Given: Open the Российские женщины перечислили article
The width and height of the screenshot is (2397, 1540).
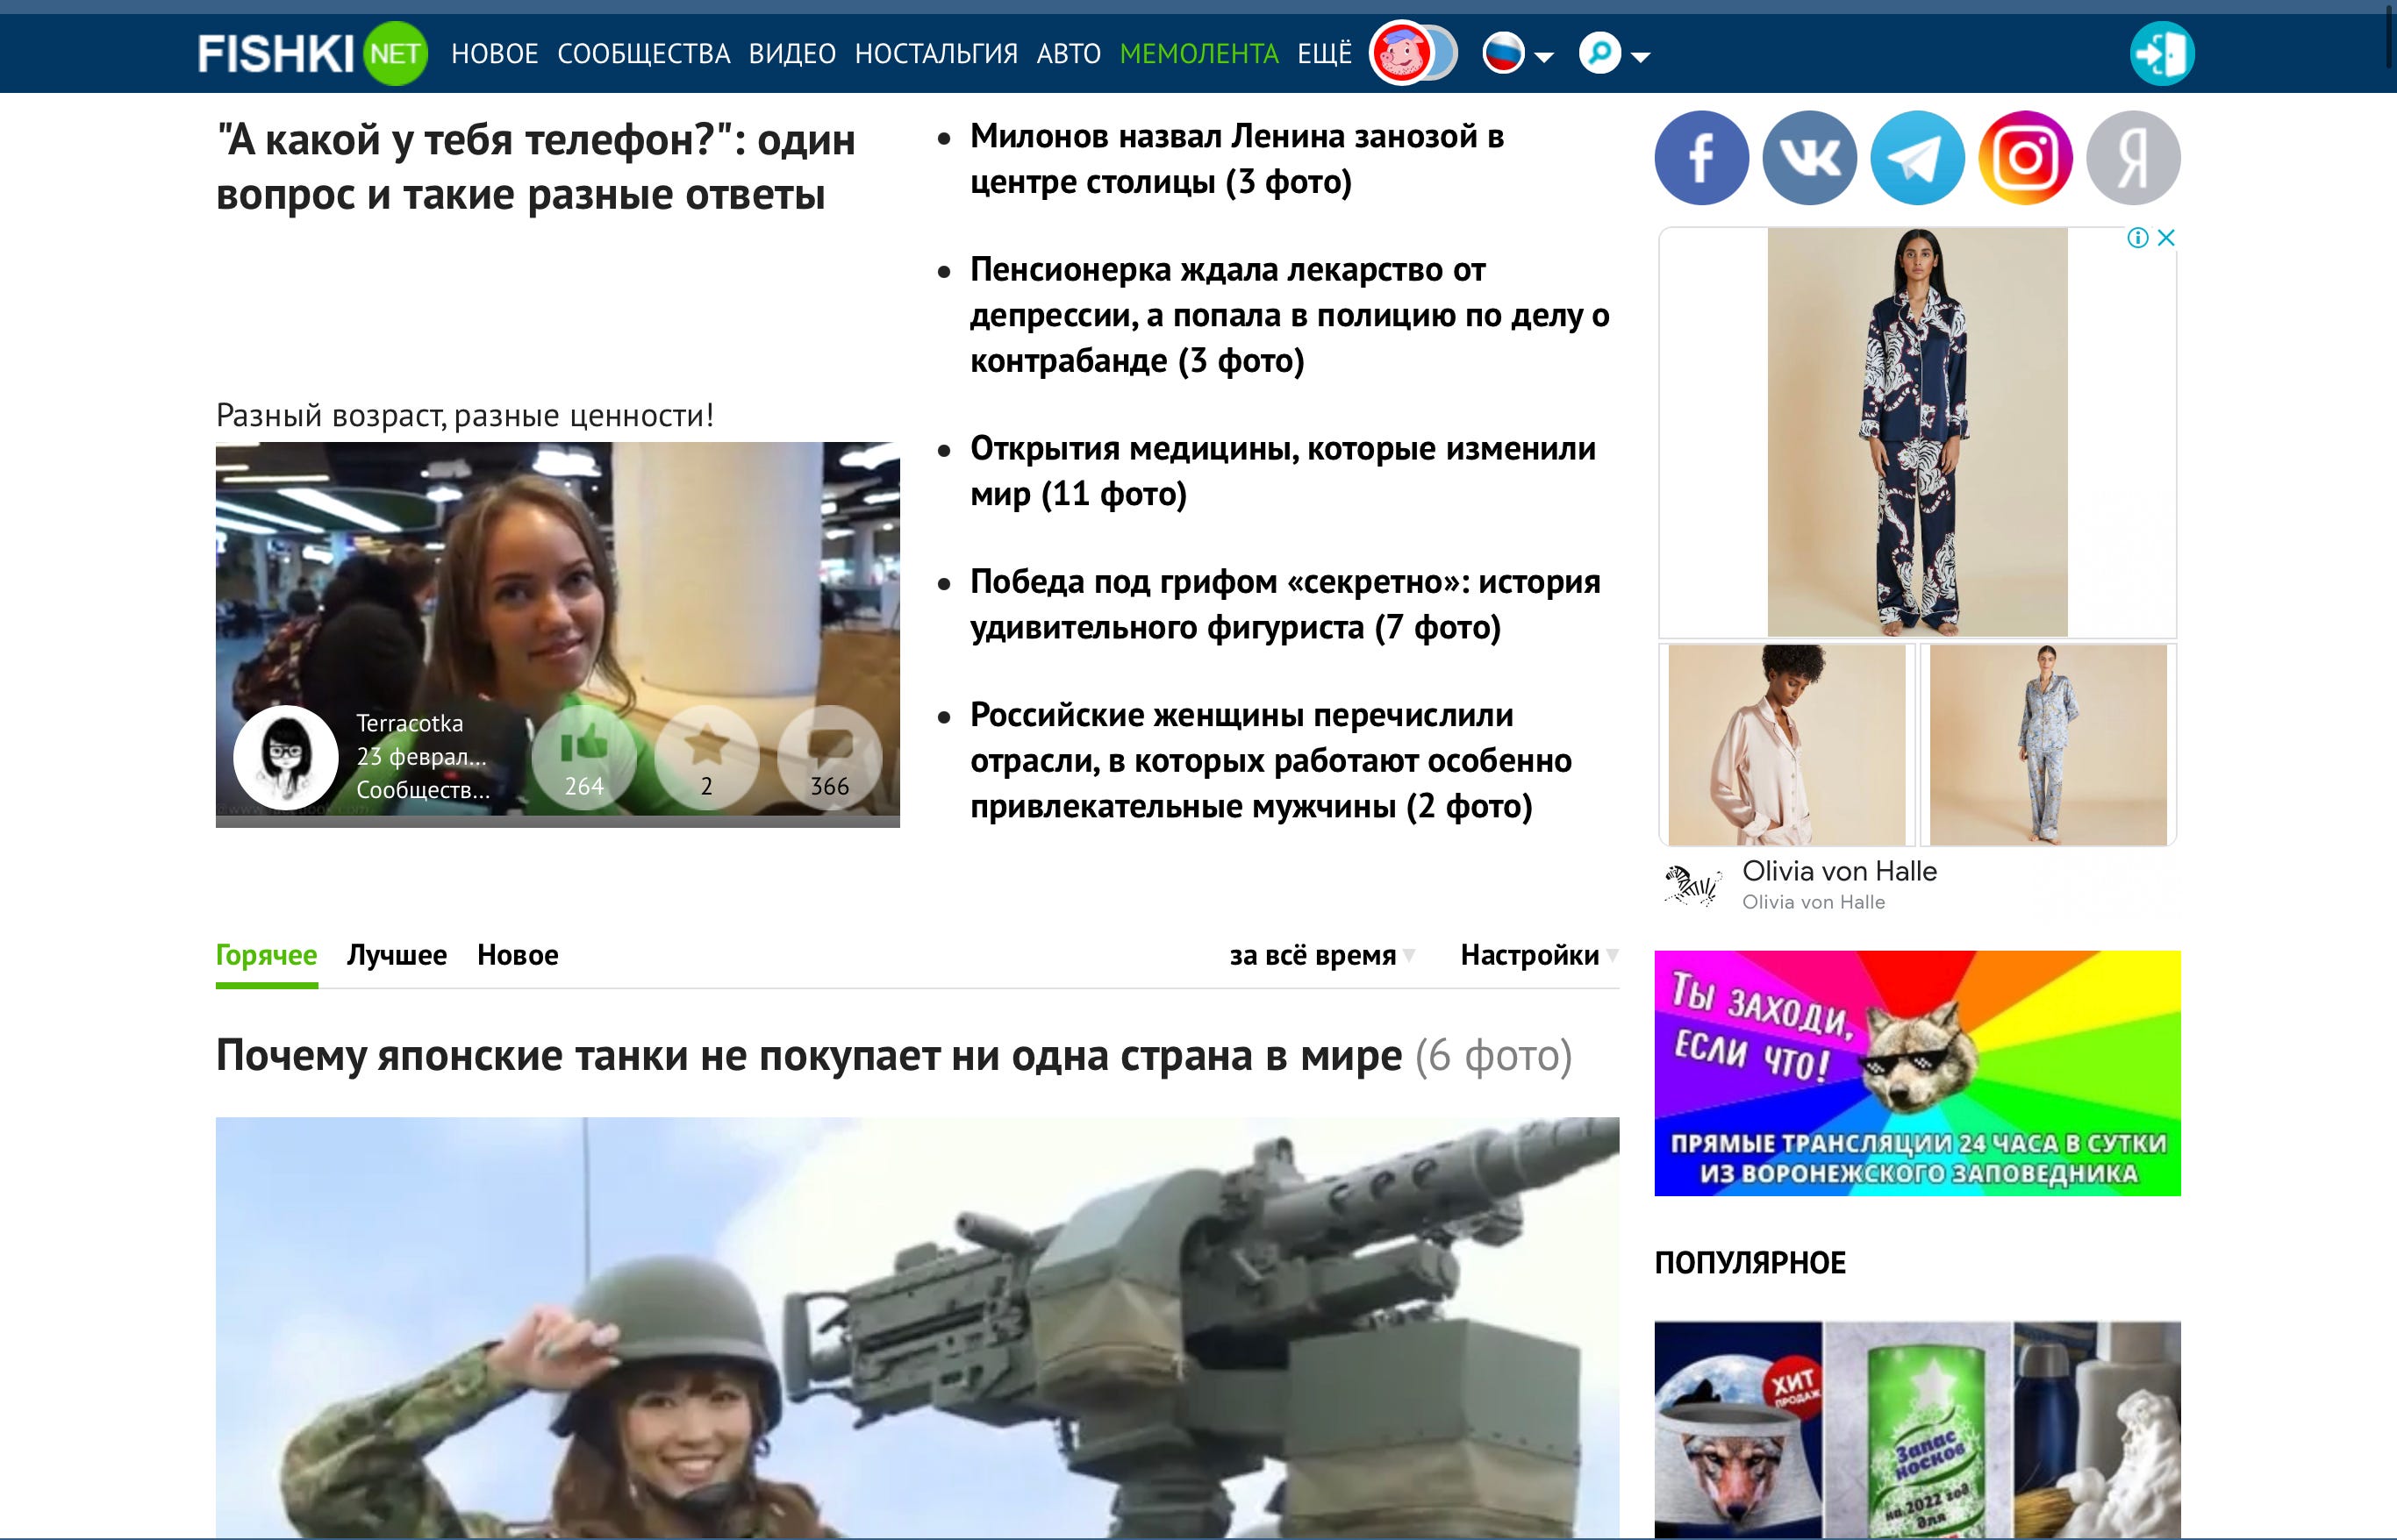Looking at the screenshot, I should [1270, 761].
